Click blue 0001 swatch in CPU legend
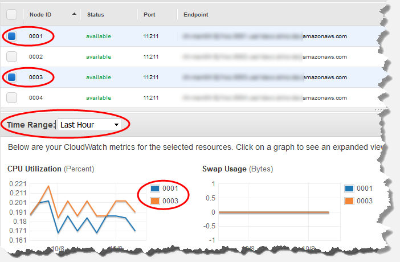400x262 pixels. [156, 189]
